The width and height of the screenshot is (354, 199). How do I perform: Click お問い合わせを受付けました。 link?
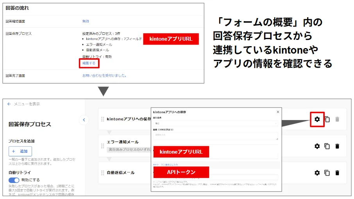104,75
